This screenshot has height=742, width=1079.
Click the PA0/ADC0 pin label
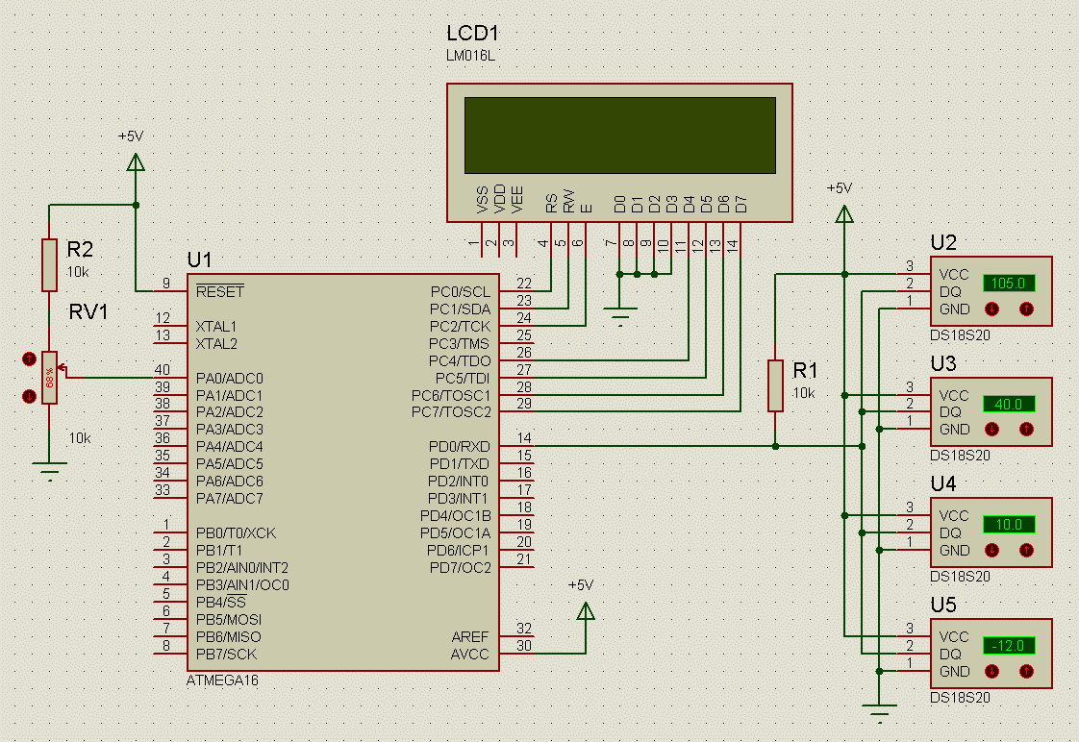(x=229, y=379)
